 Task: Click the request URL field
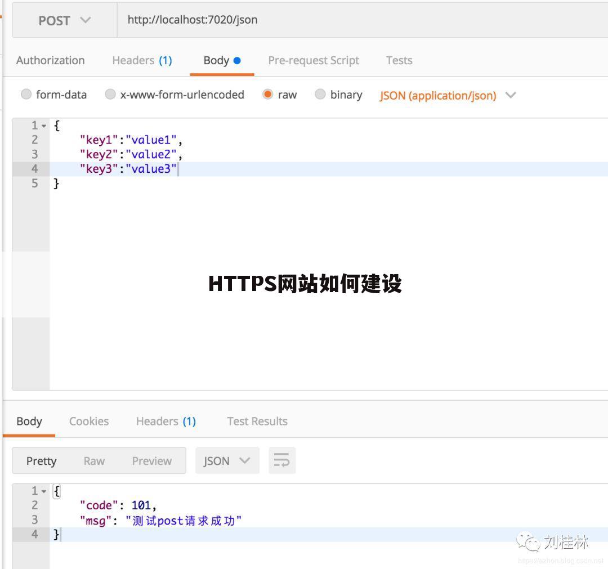coord(362,20)
